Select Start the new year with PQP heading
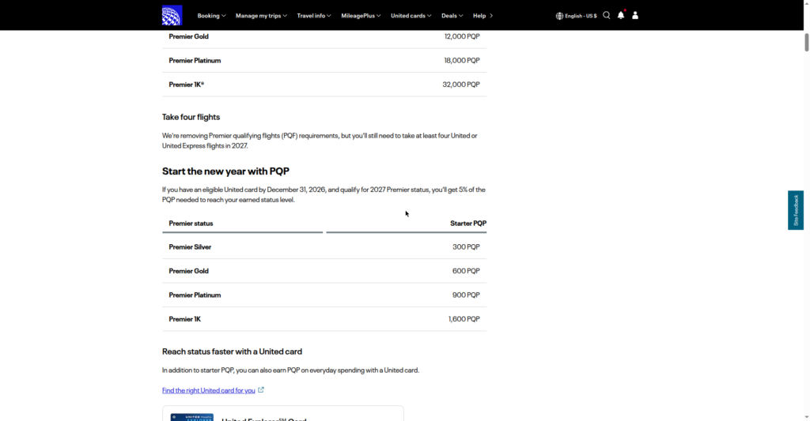The width and height of the screenshot is (810, 421). click(x=225, y=171)
